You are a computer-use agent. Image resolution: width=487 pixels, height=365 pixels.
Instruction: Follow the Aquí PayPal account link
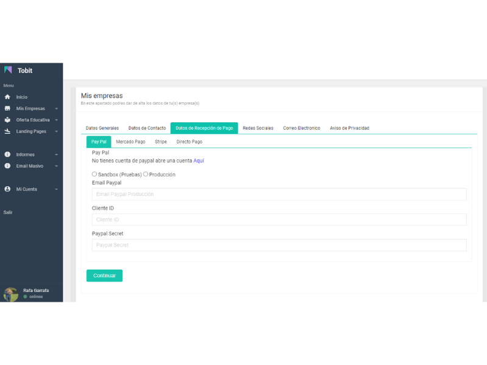(198, 161)
